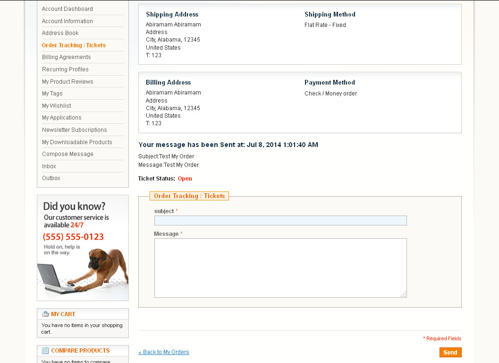This screenshot has height=363, width=499.
Task: Click inside the Message text area
Action: [x=280, y=268]
